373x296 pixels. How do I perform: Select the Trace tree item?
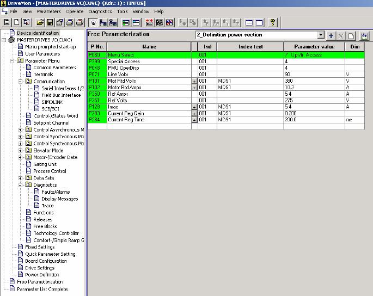point(47,206)
